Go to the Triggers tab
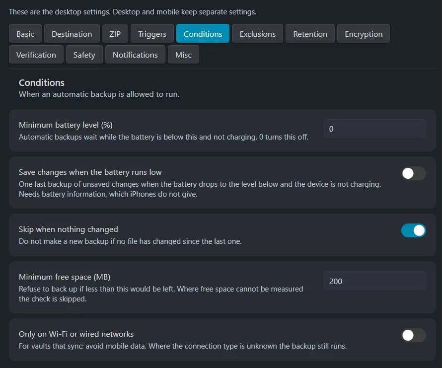 [152, 34]
